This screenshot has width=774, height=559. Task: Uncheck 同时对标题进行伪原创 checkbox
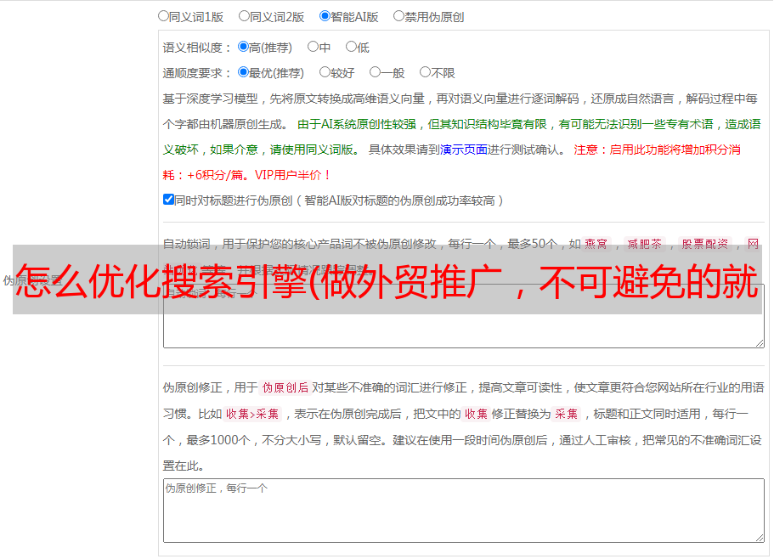click(168, 200)
